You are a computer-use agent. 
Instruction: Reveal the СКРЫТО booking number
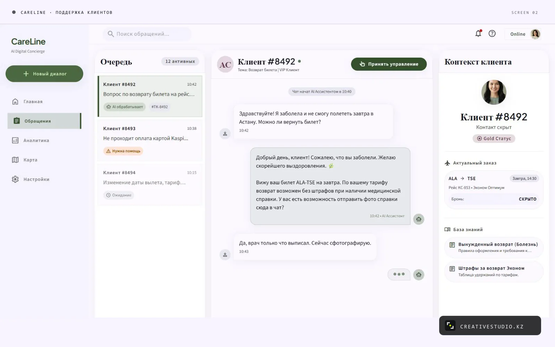click(x=527, y=199)
